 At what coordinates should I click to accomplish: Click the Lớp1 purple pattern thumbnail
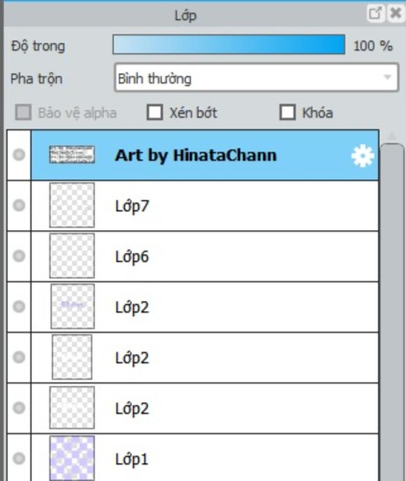pyautogui.click(x=72, y=458)
